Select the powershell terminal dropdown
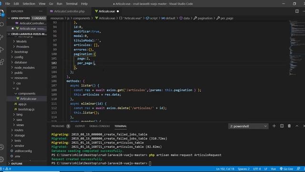Image resolution: width=305 pixels, height=172 pixels. point(248,126)
